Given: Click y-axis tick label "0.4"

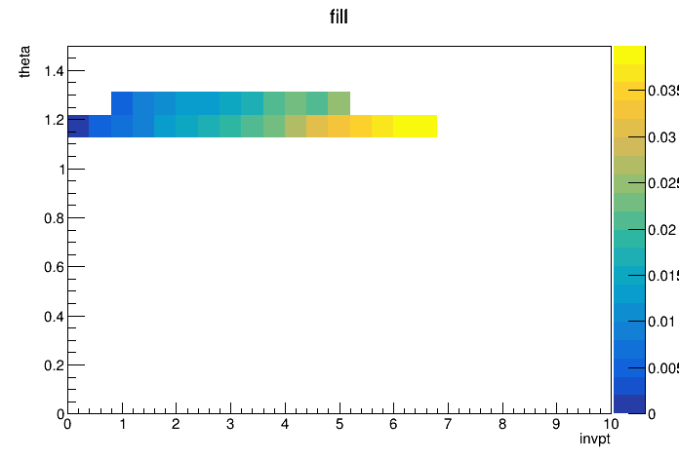Looking at the screenshot, I should [x=54, y=317].
